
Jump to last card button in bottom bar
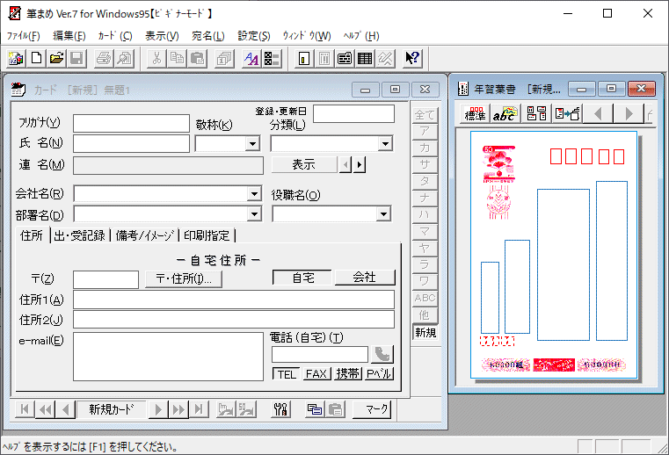point(199,409)
